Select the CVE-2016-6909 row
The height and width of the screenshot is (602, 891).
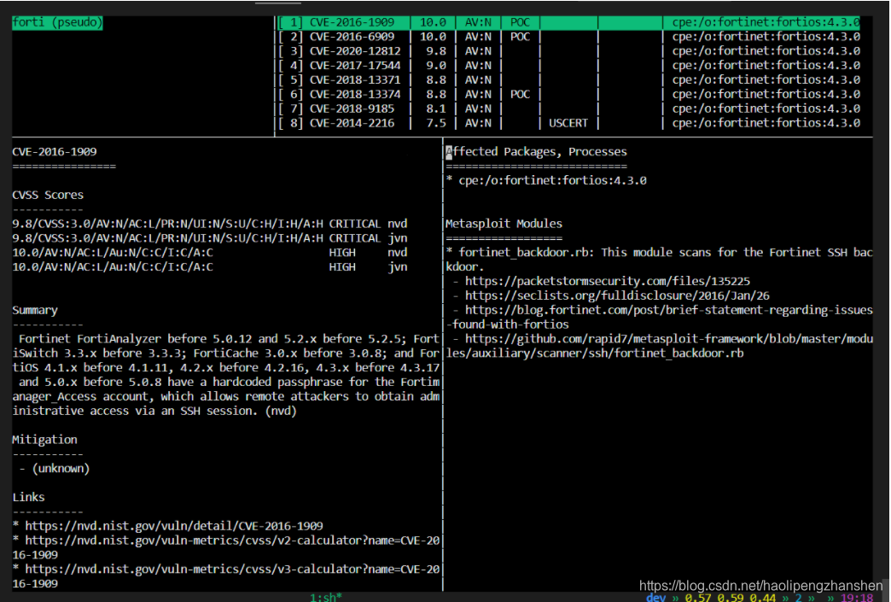[568, 37]
